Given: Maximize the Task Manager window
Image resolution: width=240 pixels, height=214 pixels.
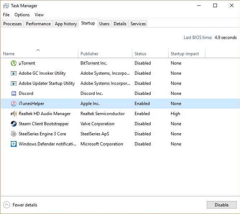Looking at the screenshot, I should 215,6.
